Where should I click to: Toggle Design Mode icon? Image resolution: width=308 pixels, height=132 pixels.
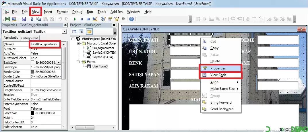pyautogui.click(x=95, y=19)
